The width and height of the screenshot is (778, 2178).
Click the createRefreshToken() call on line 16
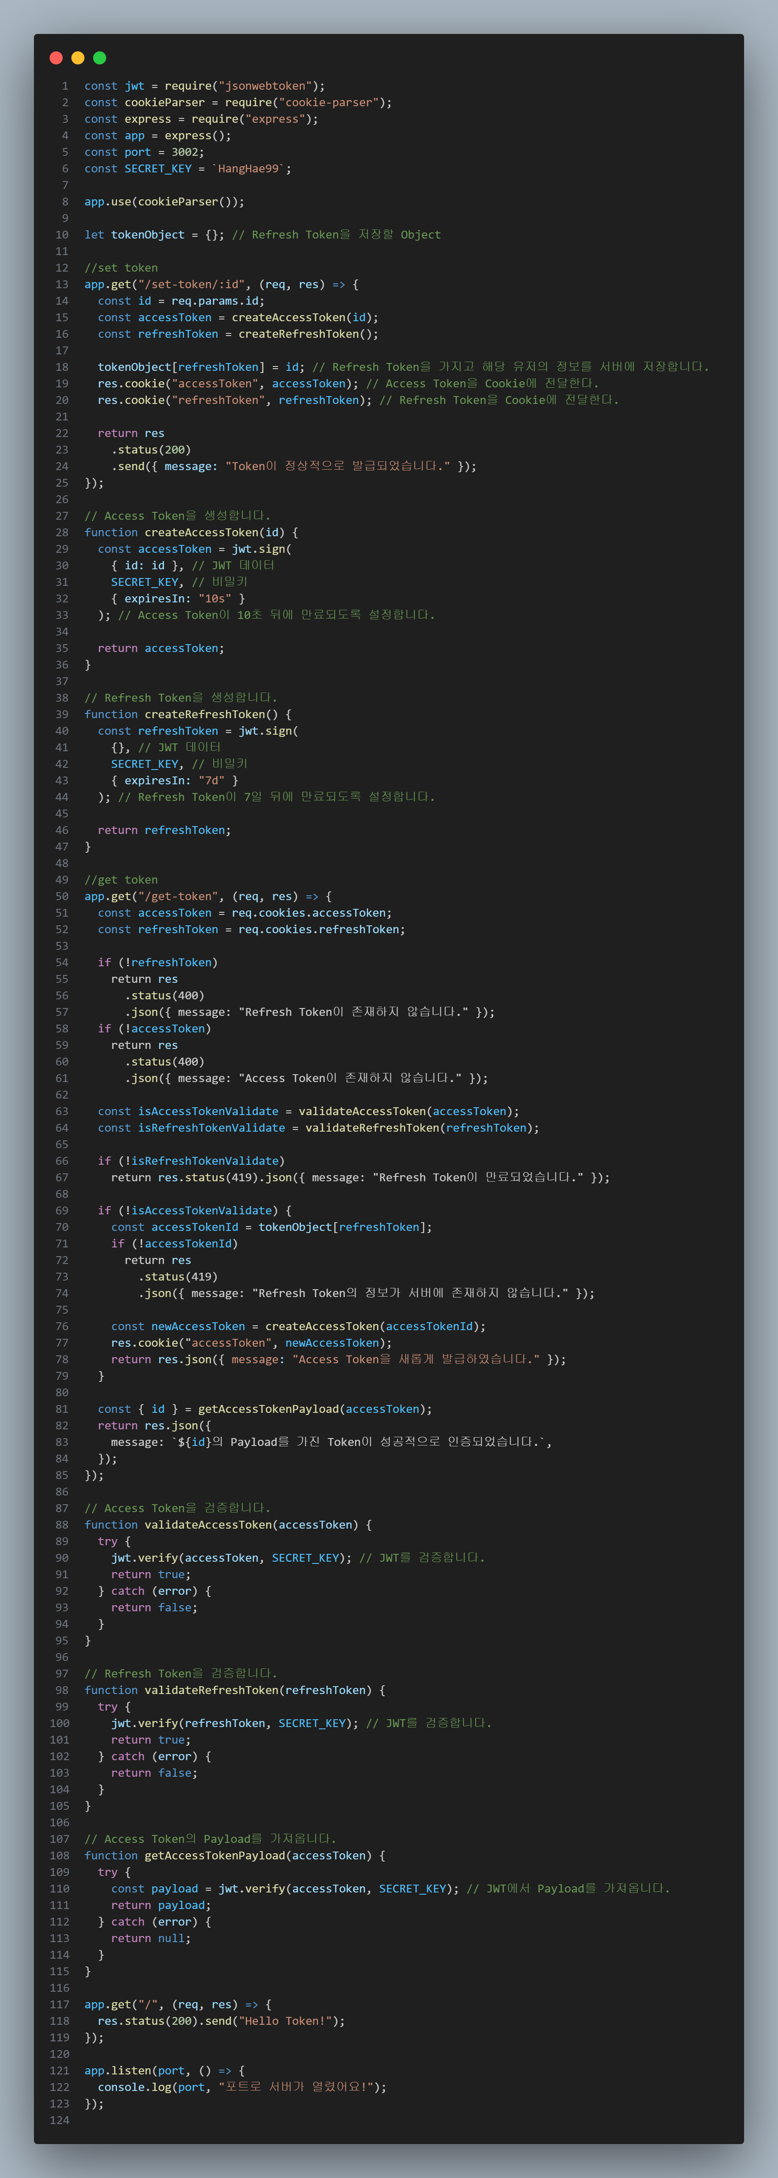pos(305,334)
